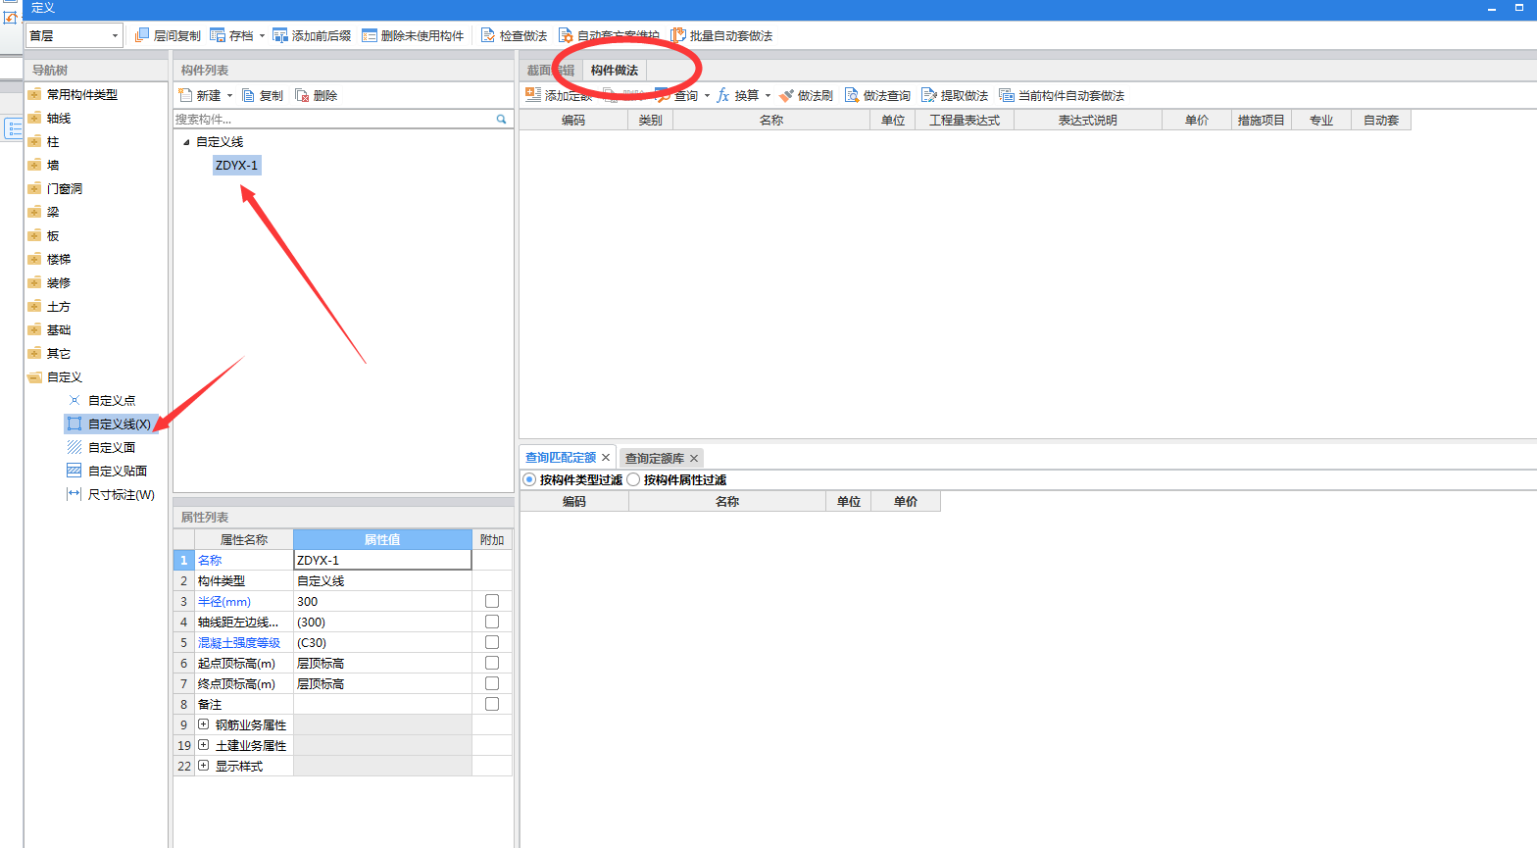Switch to the 查询匹配定额 tab

click(561, 458)
